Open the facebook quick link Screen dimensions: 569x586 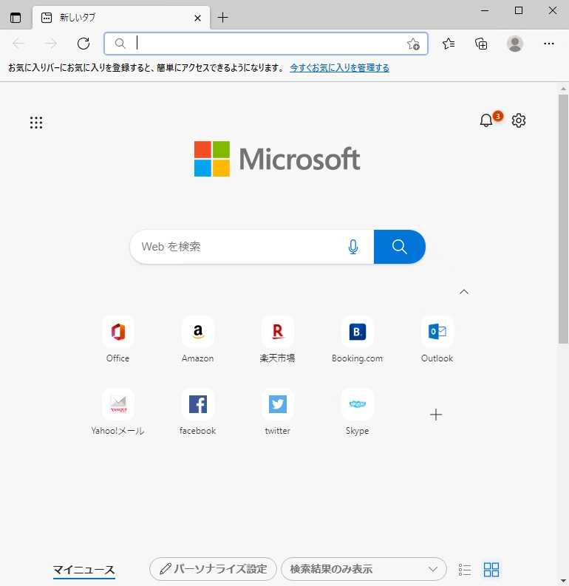[197, 412]
